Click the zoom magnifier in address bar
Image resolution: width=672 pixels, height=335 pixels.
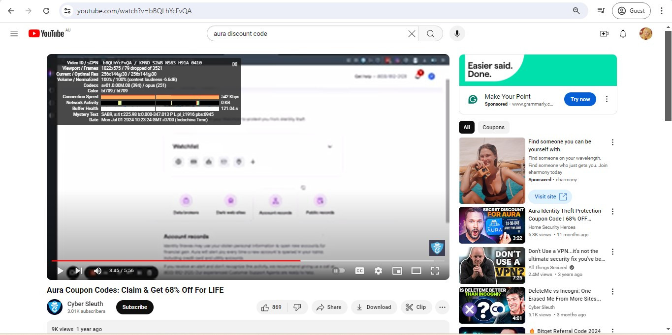click(576, 10)
